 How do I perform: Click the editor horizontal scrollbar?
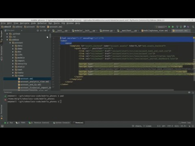click(x=117, y=90)
